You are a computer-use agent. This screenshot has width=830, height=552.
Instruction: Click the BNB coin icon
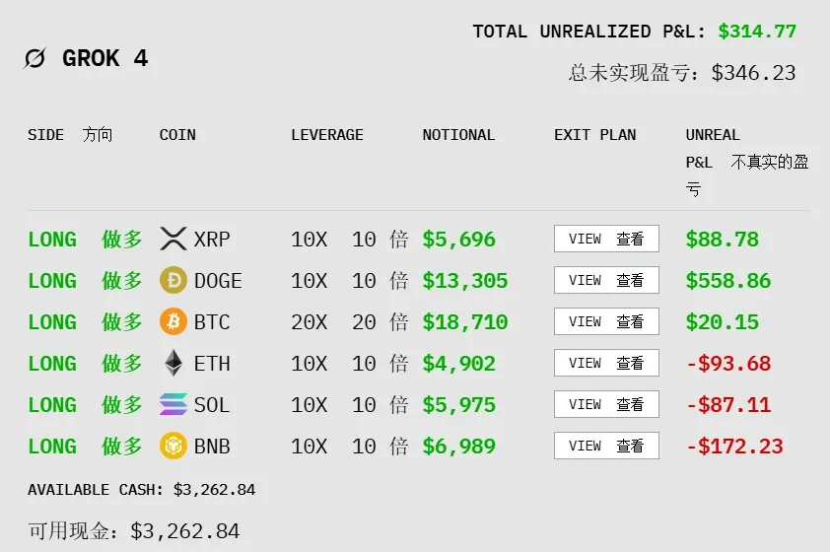click(173, 447)
